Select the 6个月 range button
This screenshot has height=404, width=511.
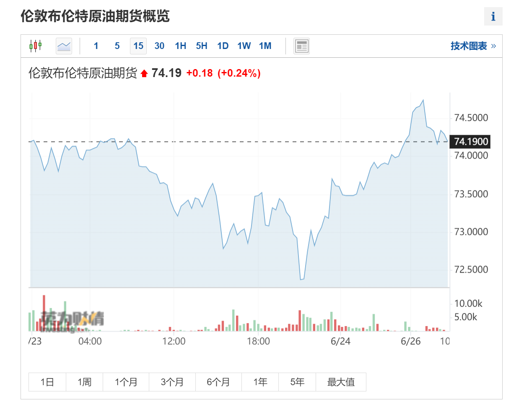pyautogui.click(x=218, y=382)
